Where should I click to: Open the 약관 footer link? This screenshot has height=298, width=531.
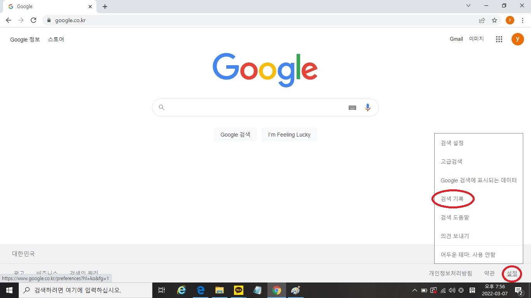tap(489, 274)
